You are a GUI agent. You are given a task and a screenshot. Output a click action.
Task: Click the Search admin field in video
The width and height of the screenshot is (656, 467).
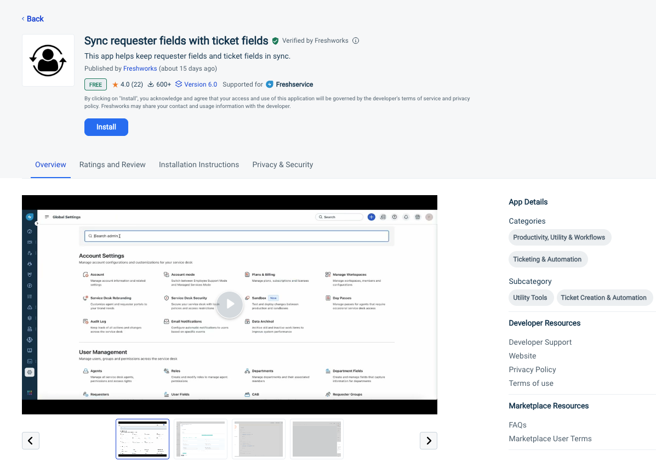tap(236, 236)
